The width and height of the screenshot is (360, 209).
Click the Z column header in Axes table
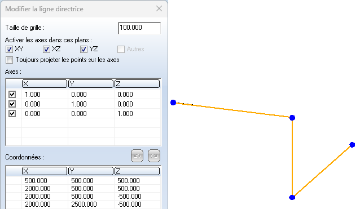tap(137, 83)
